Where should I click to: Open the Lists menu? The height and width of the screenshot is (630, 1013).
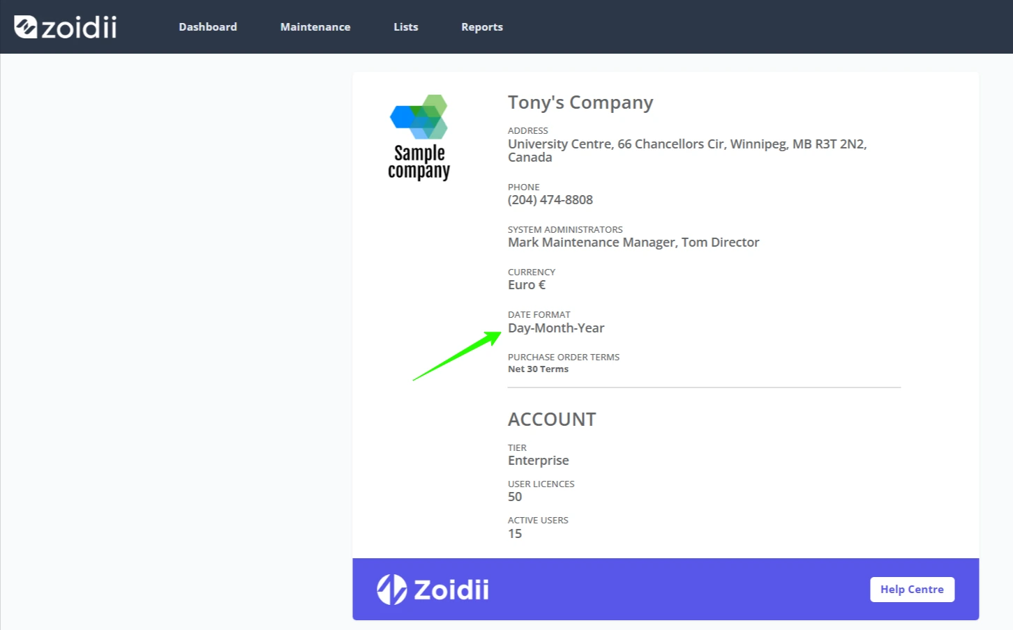[406, 27]
